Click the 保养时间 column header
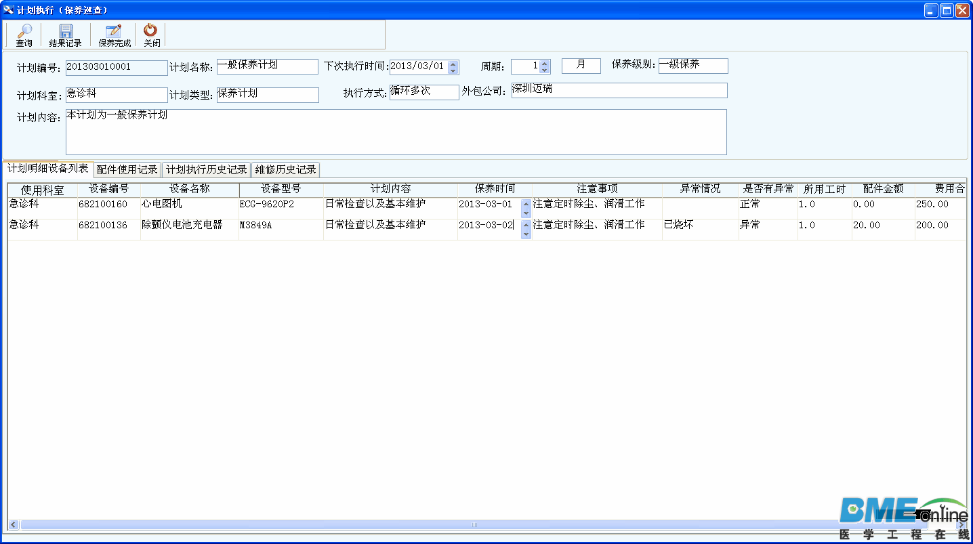 click(x=495, y=189)
